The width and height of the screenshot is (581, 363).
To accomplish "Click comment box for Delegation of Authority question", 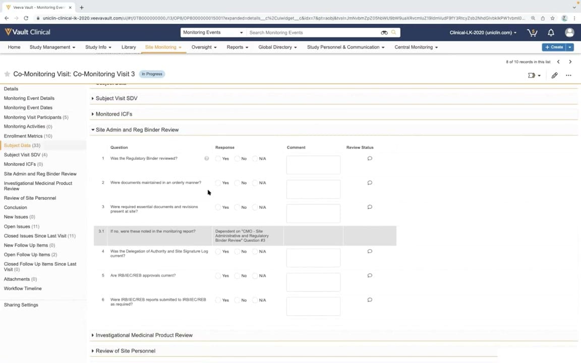I will coord(313,258).
